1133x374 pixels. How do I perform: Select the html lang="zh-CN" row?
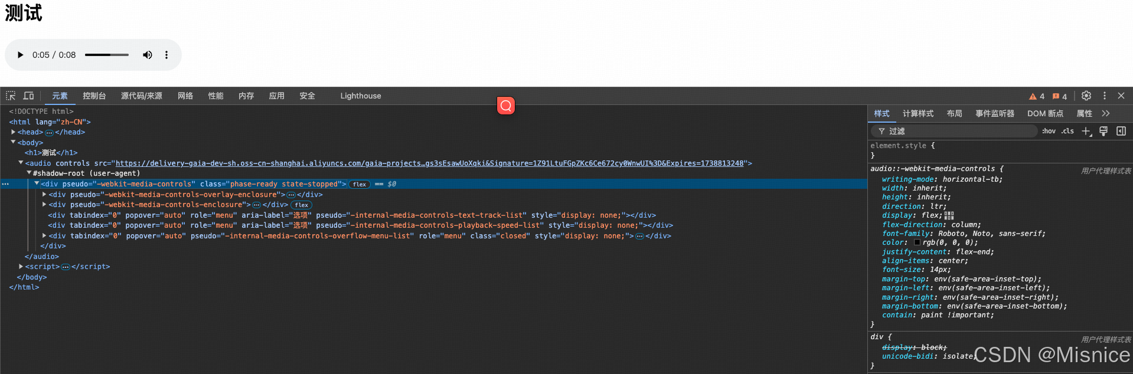click(x=50, y=122)
